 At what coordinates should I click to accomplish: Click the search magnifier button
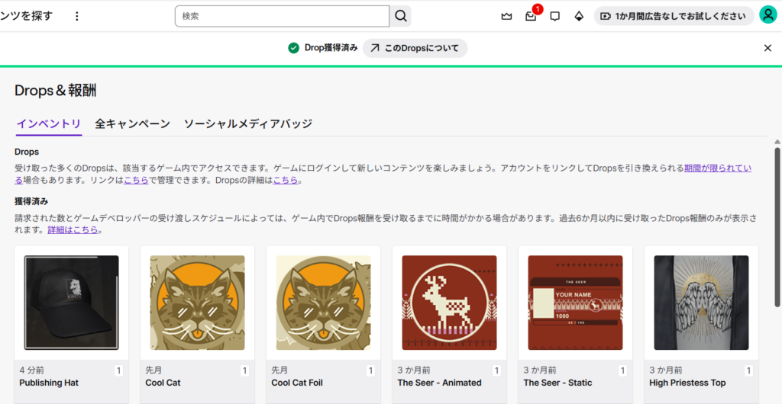coord(400,17)
